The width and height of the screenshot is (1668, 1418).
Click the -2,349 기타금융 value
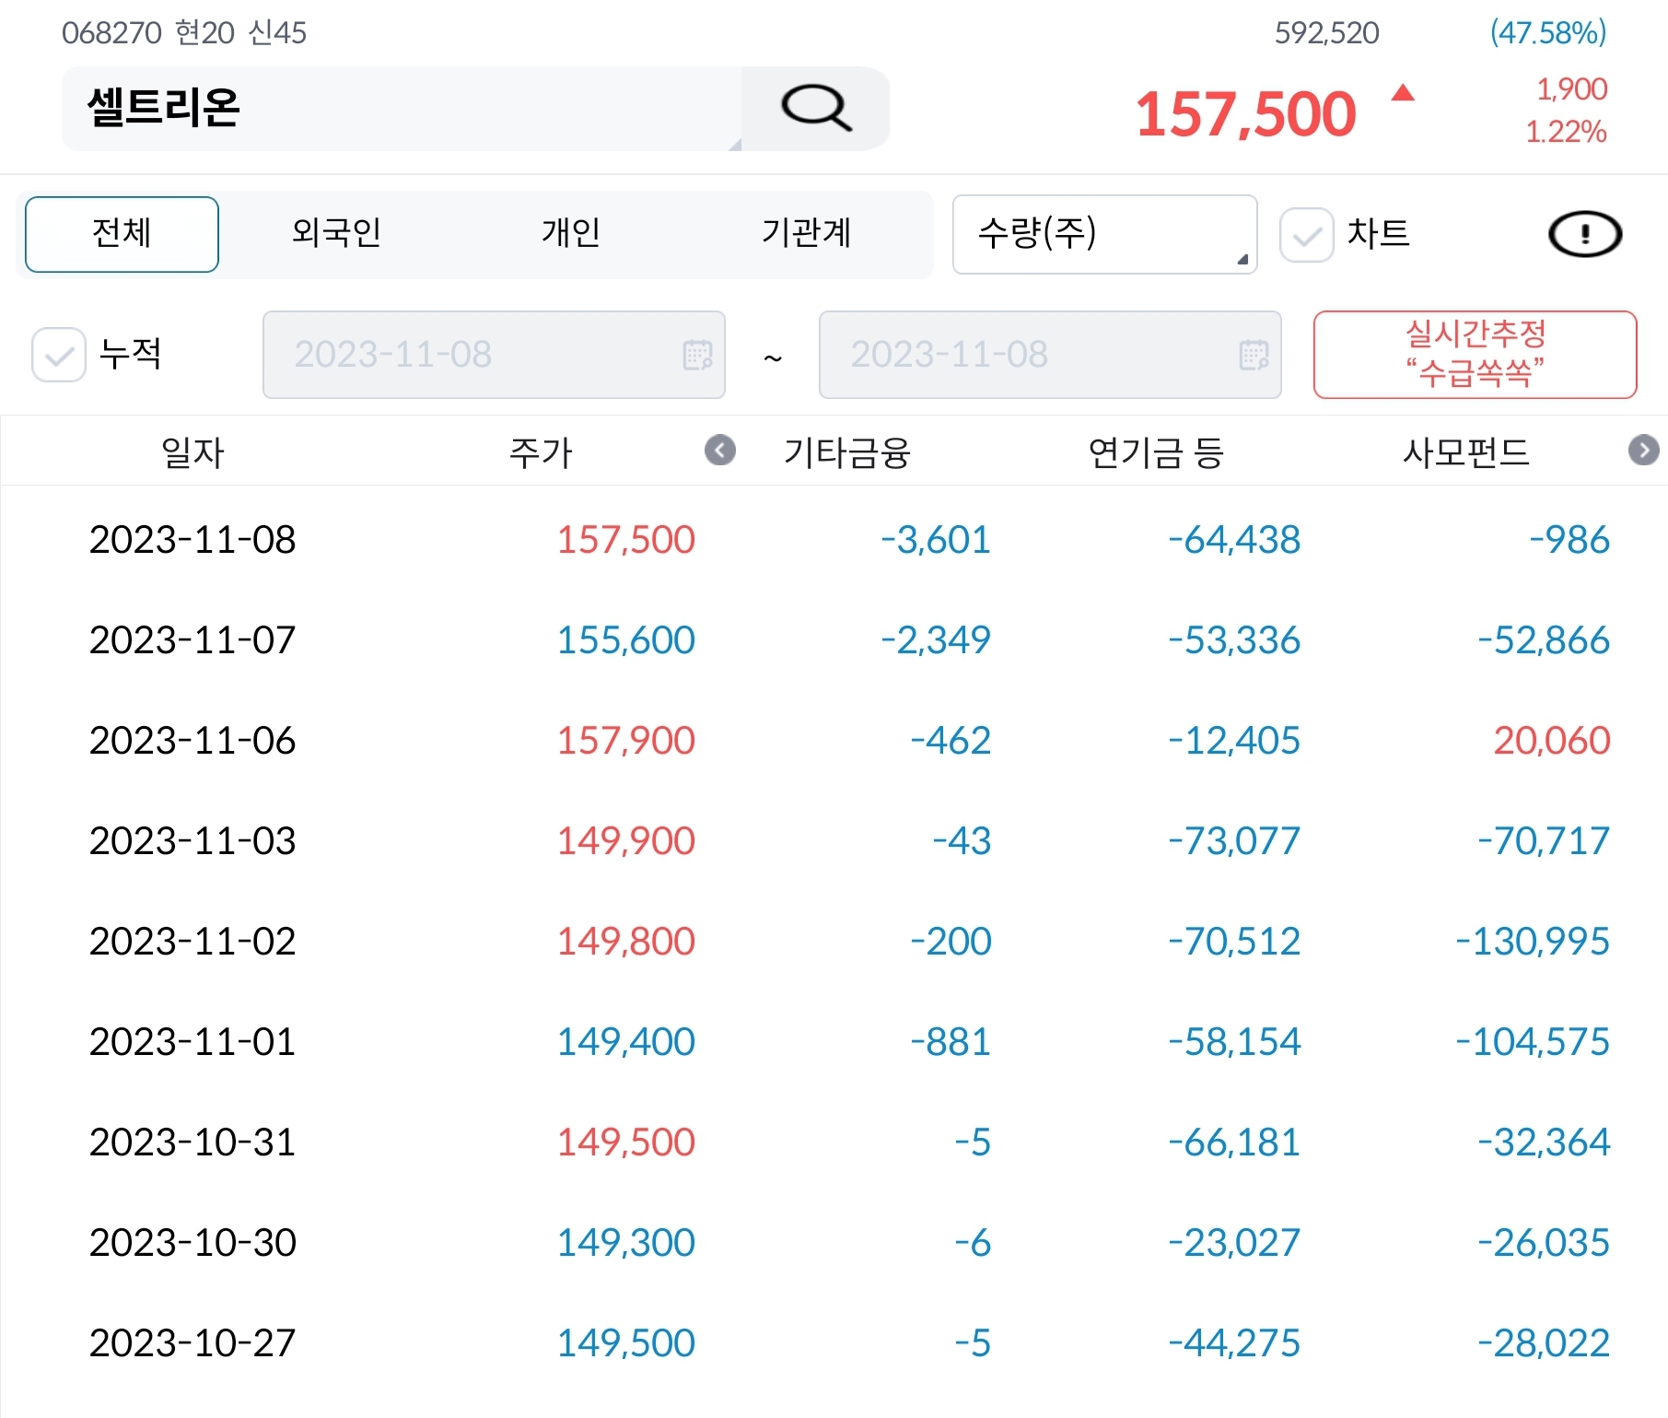[936, 640]
